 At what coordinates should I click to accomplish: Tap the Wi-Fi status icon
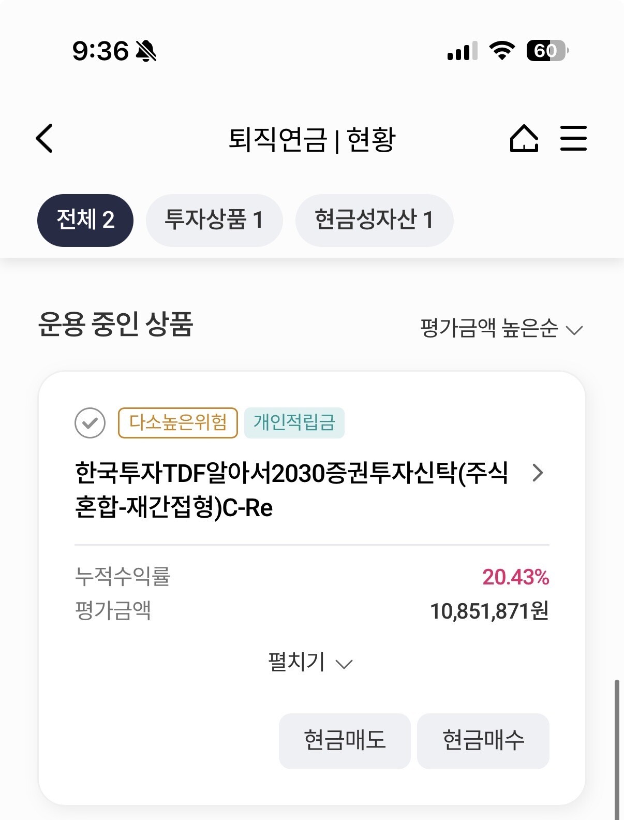click(501, 51)
